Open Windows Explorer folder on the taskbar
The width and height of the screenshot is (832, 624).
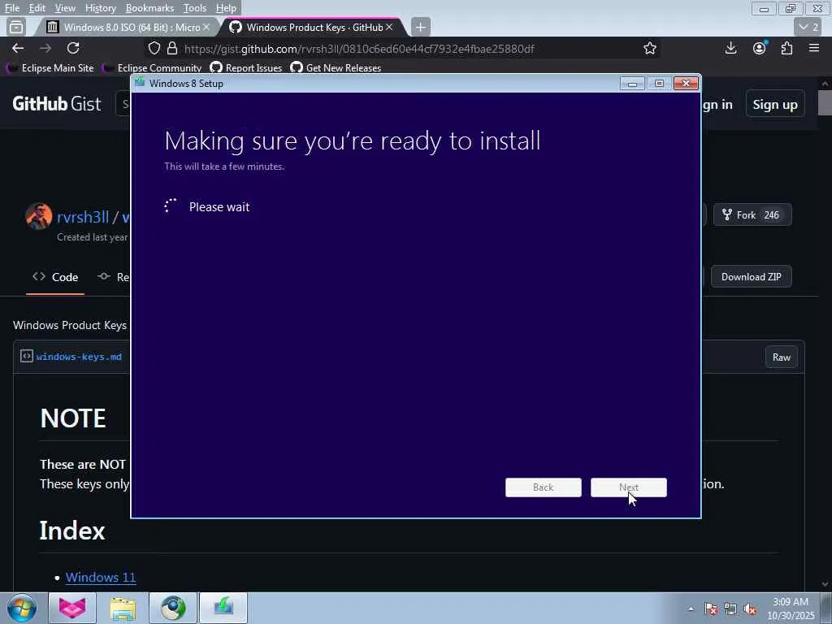123,608
